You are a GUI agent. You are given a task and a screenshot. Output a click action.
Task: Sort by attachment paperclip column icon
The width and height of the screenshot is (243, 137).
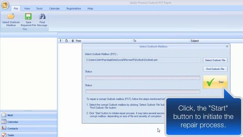point(73,41)
